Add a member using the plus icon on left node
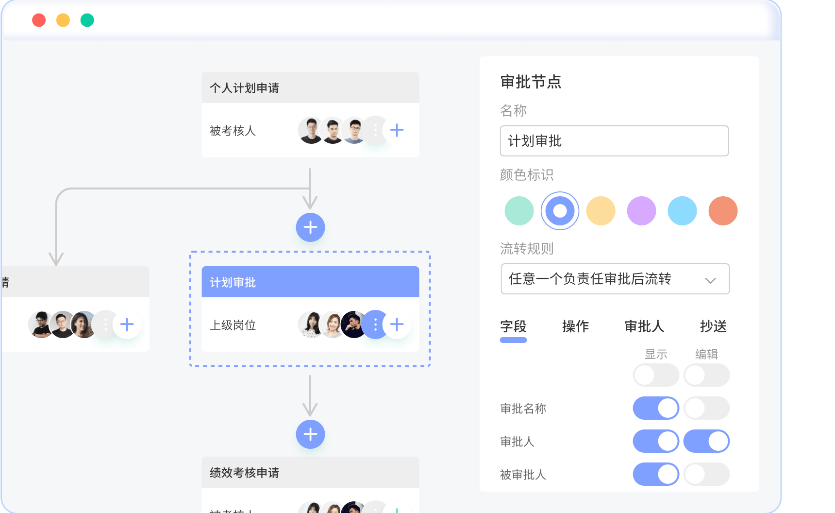Viewport: 835px width, 513px height. click(x=127, y=324)
